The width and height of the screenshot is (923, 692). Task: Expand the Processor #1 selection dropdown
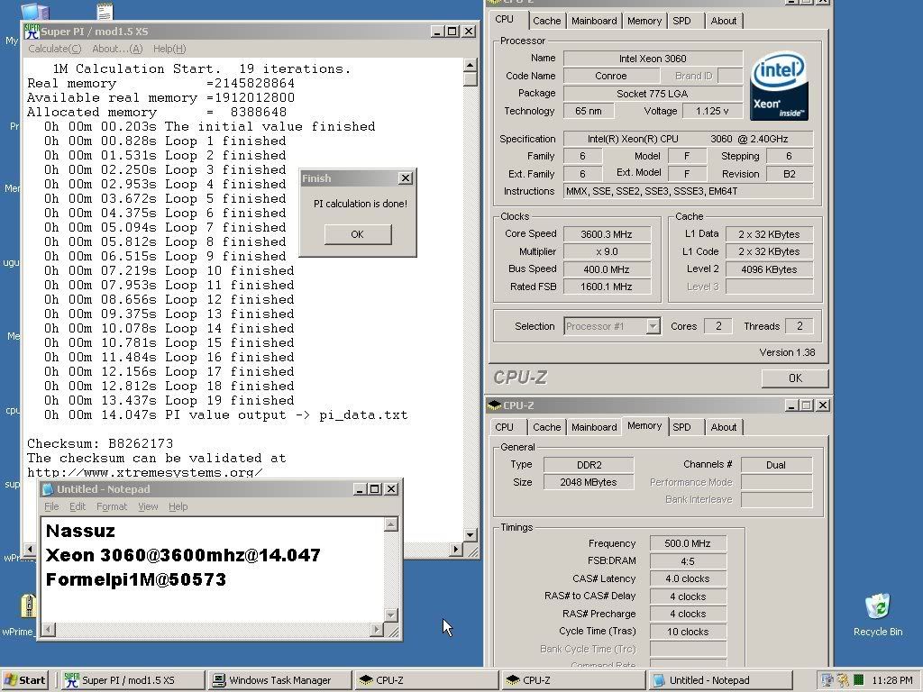653,326
